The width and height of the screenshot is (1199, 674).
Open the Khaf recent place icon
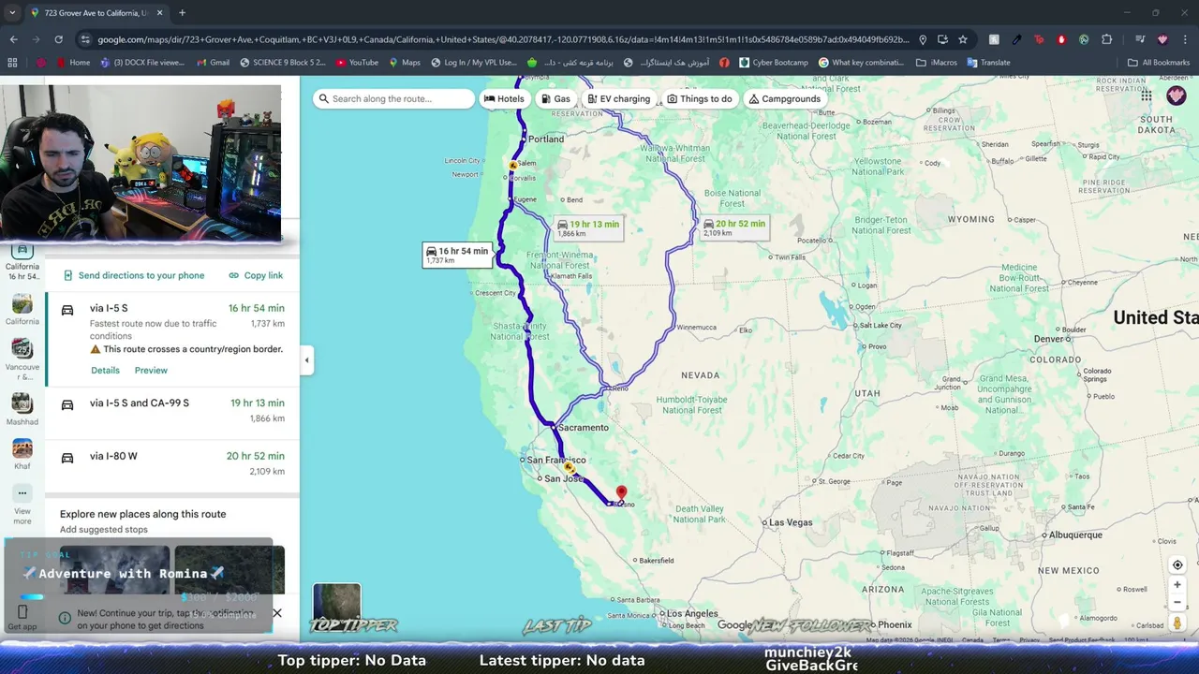22,448
